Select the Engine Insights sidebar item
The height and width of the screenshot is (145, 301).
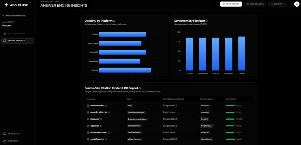(17, 41)
